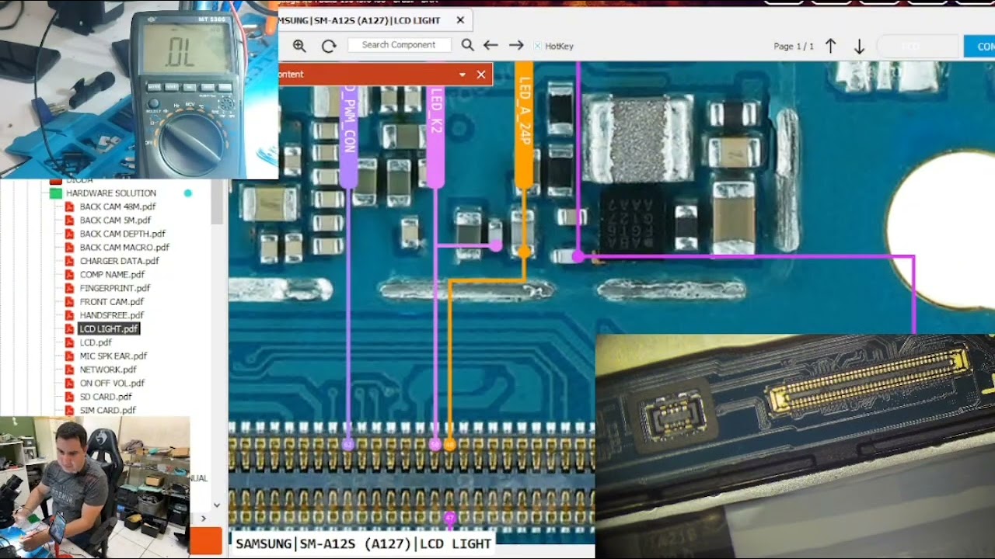Click the rotate/refresh icon in toolbar

[x=329, y=46]
